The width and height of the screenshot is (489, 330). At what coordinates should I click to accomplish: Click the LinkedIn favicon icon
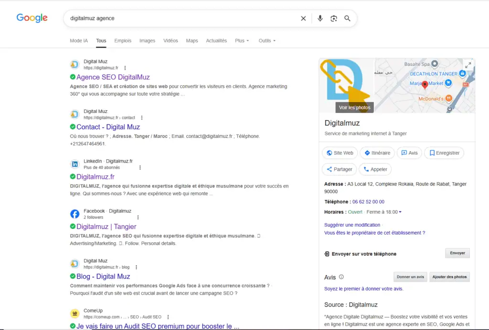point(75,164)
